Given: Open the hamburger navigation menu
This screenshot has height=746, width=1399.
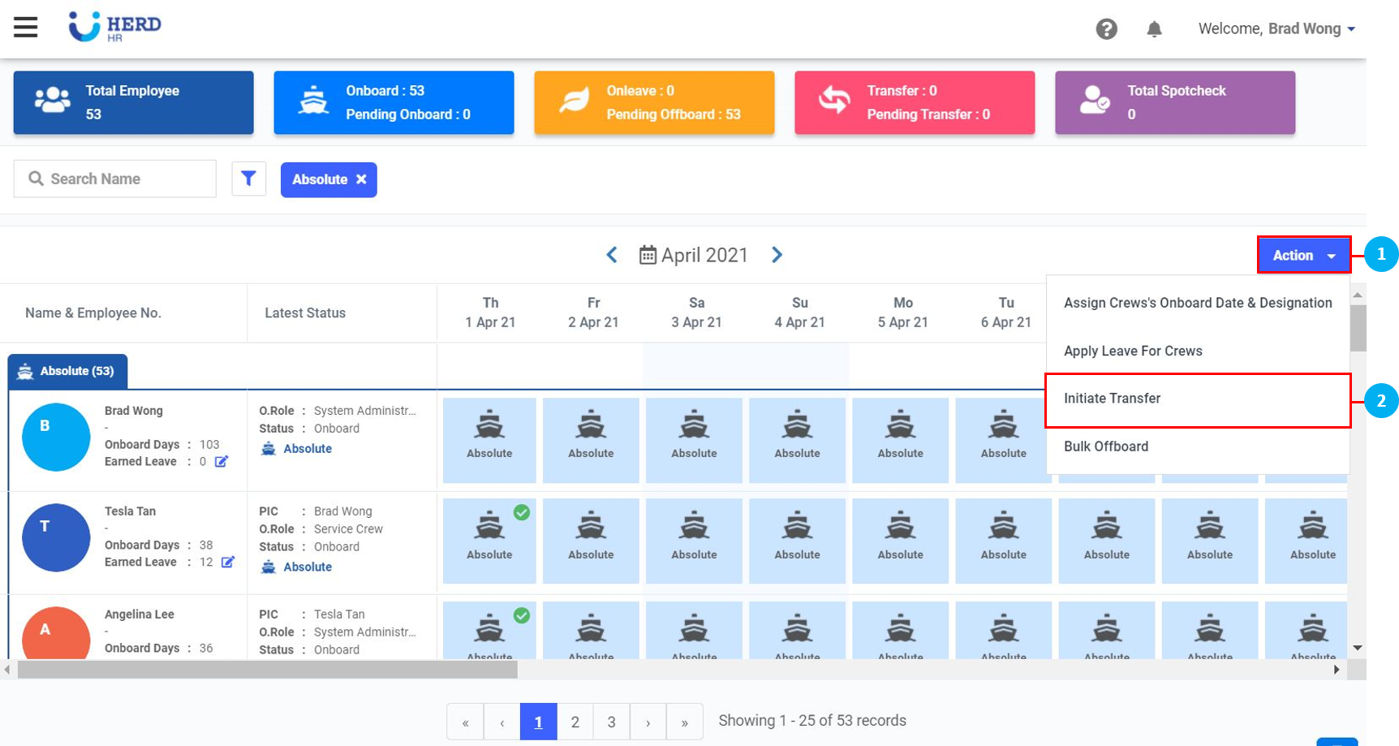Looking at the screenshot, I should click(26, 27).
